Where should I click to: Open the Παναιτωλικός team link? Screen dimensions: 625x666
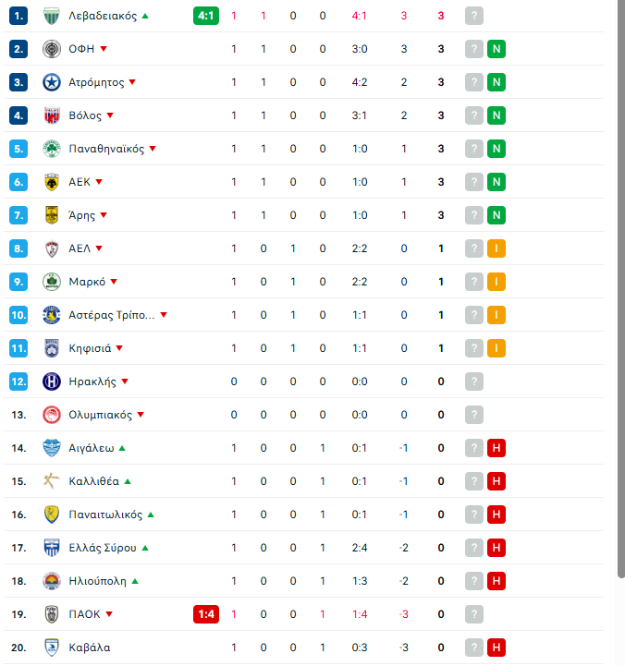click(x=105, y=515)
